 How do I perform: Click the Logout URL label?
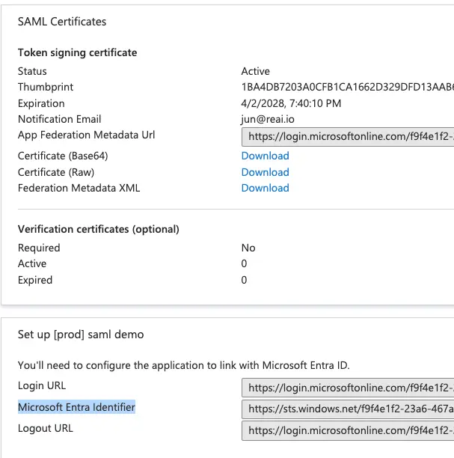click(x=46, y=429)
